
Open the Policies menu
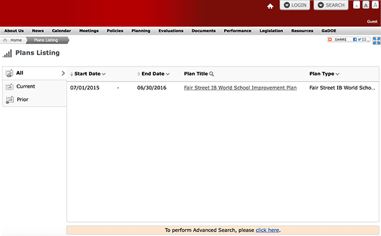[x=115, y=31]
